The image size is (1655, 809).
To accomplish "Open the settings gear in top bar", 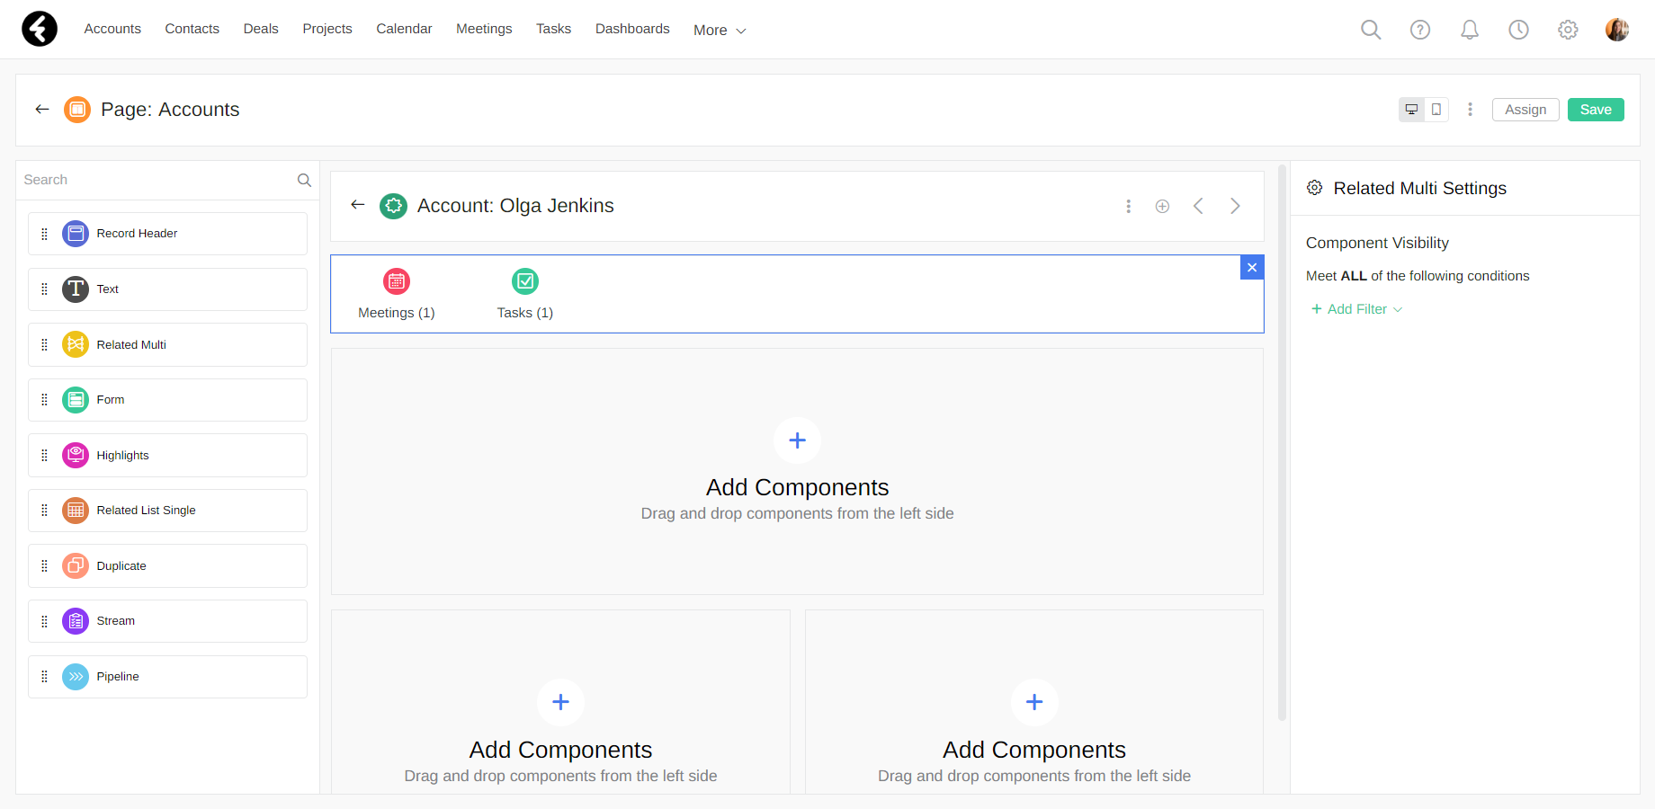I will (x=1568, y=30).
